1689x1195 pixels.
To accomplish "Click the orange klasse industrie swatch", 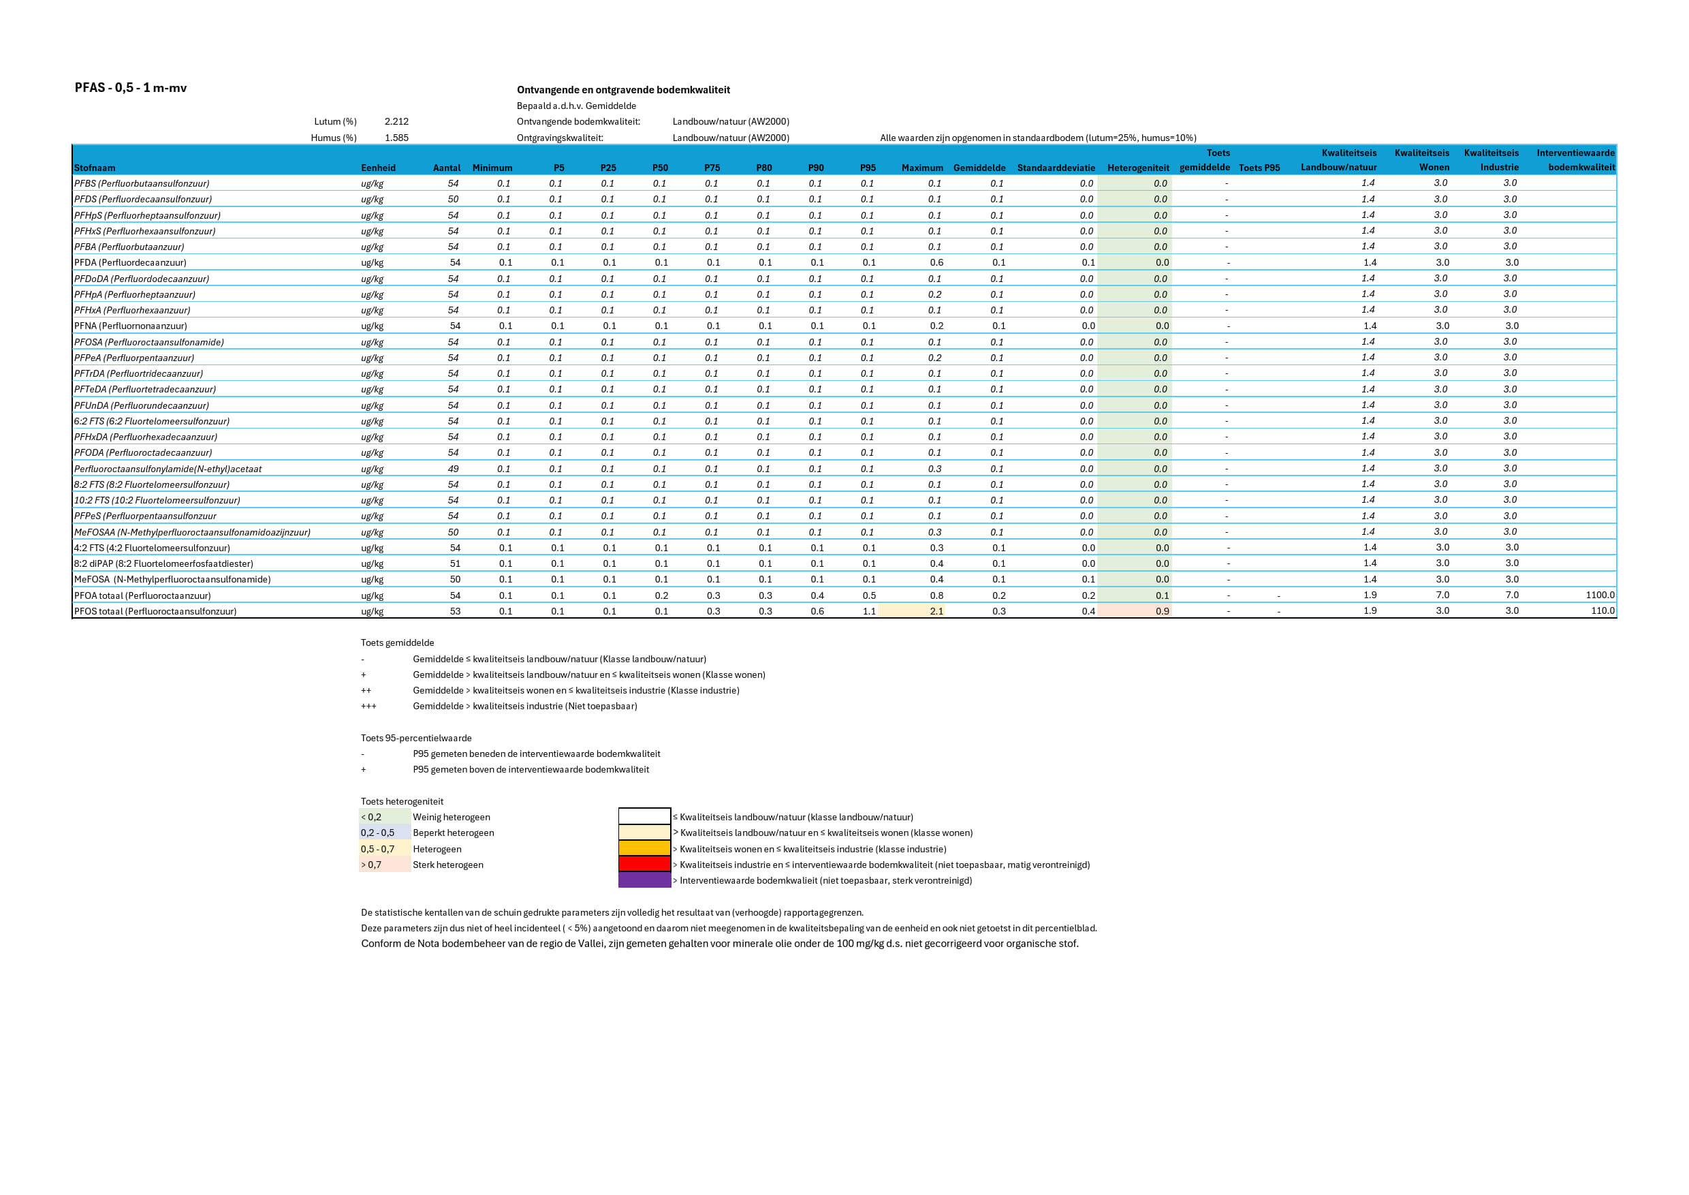I will pyautogui.click(x=644, y=848).
